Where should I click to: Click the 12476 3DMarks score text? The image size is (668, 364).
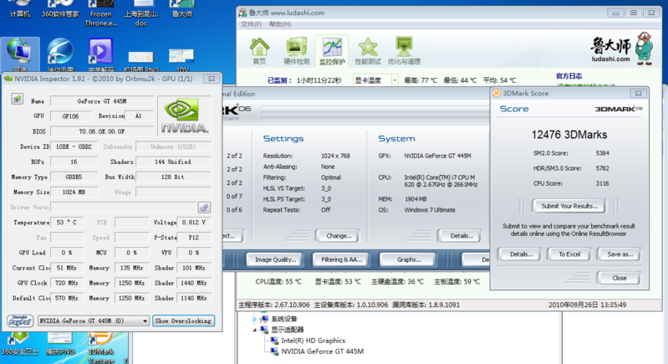tap(569, 135)
